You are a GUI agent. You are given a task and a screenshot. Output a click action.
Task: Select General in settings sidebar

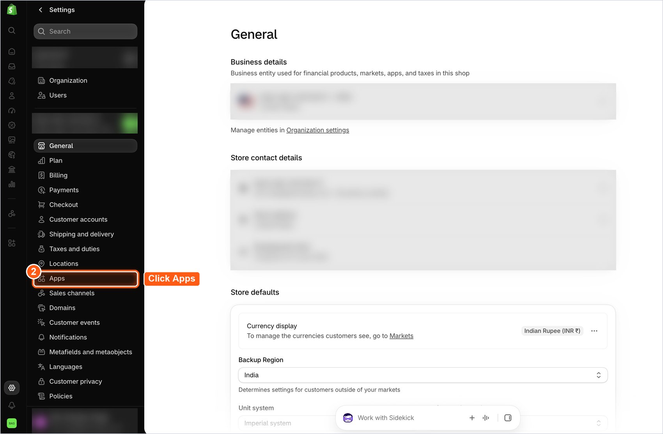85,146
